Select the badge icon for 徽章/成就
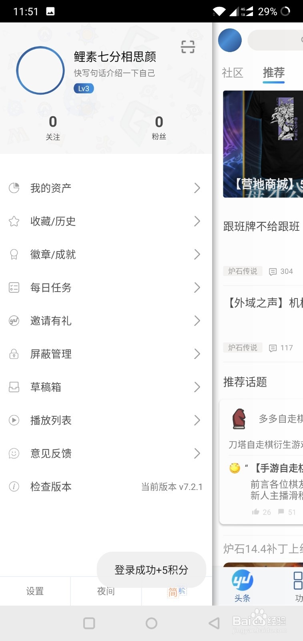This screenshot has width=303, height=641. pyautogui.click(x=14, y=254)
